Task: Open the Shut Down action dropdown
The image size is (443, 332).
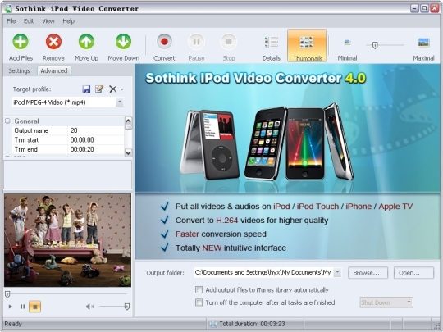Action: pyautogui.click(x=409, y=302)
